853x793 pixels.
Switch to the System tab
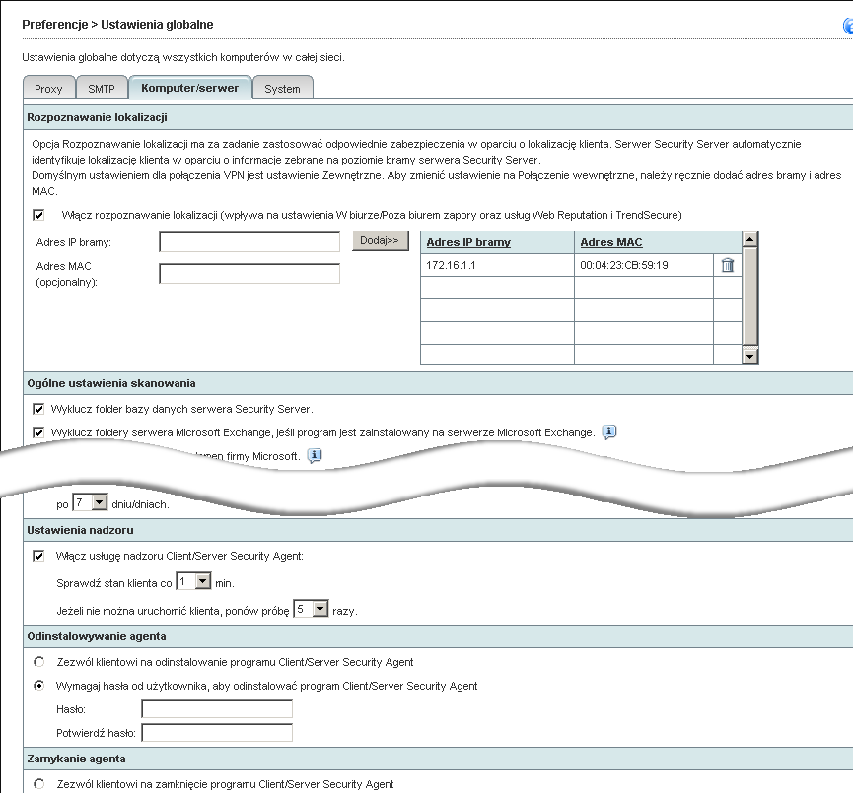click(x=282, y=88)
